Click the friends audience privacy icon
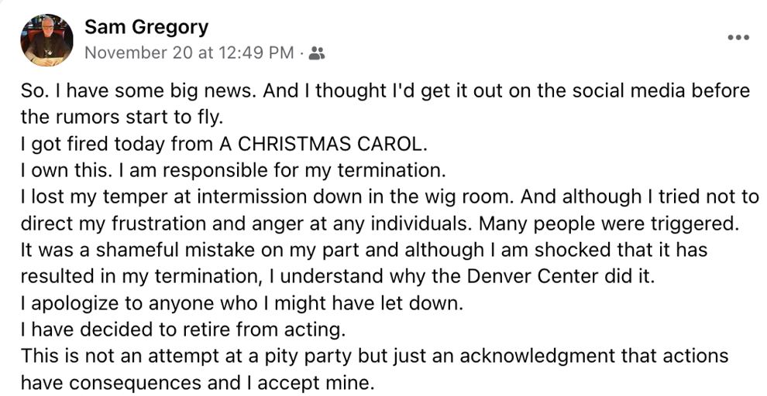767x396 pixels. [317, 53]
